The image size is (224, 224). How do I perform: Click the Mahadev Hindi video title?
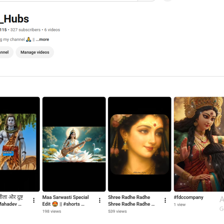point(11,200)
